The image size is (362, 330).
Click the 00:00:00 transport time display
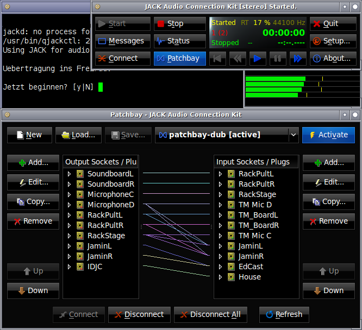284,33
